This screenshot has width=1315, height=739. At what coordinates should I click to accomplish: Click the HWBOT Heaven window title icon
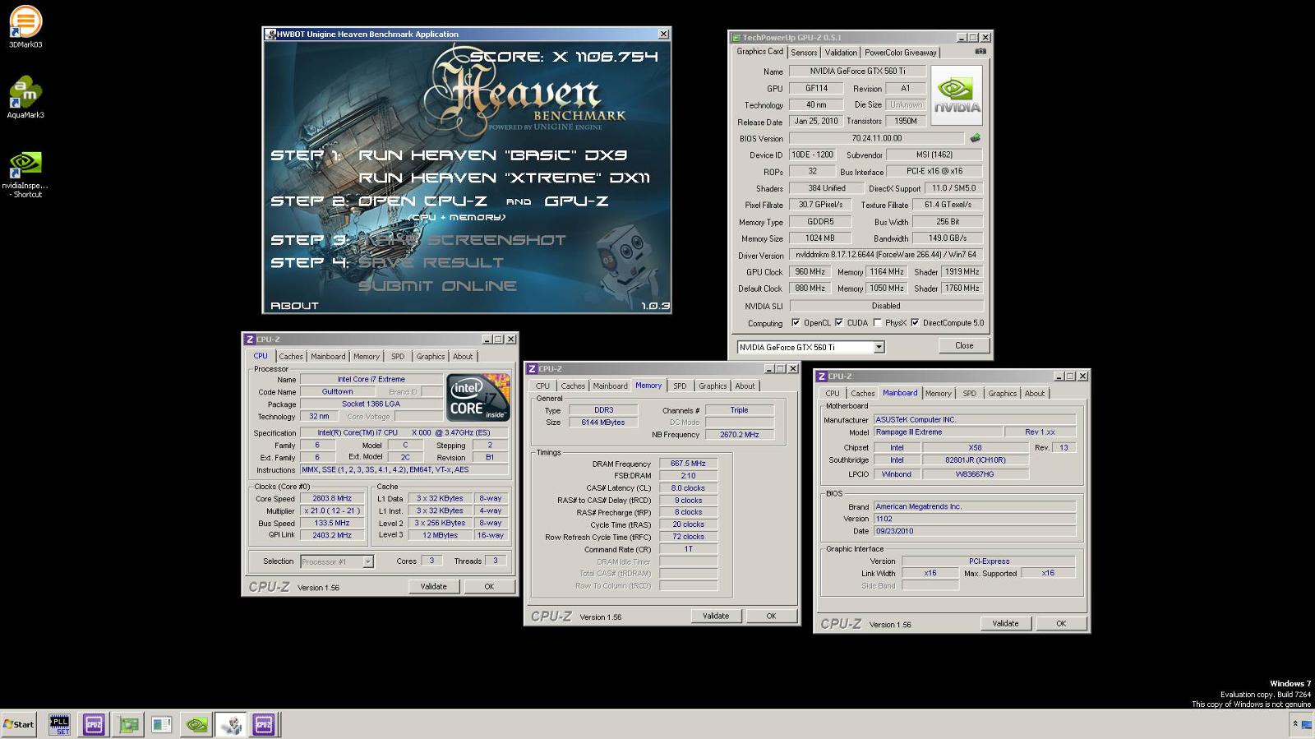tap(270, 34)
